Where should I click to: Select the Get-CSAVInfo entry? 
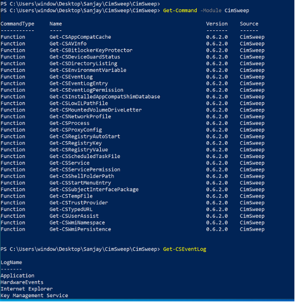tap(68, 44)
